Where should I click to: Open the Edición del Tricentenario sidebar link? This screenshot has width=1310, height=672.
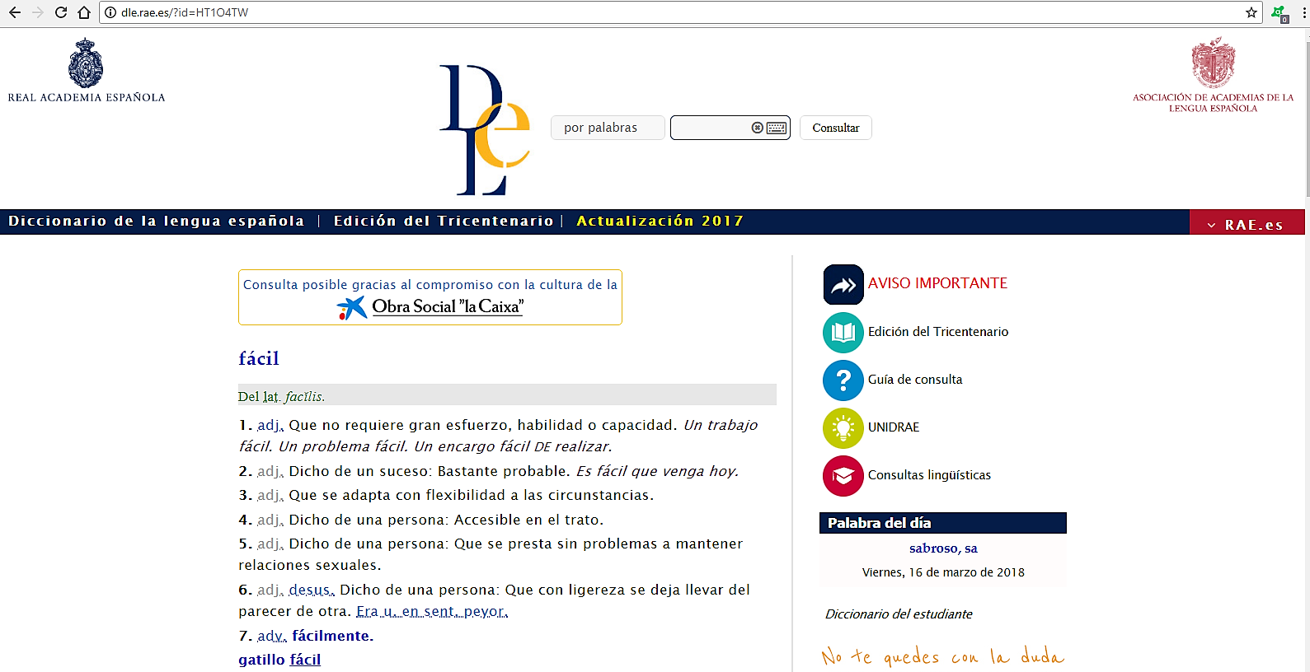tap(938, 332)
